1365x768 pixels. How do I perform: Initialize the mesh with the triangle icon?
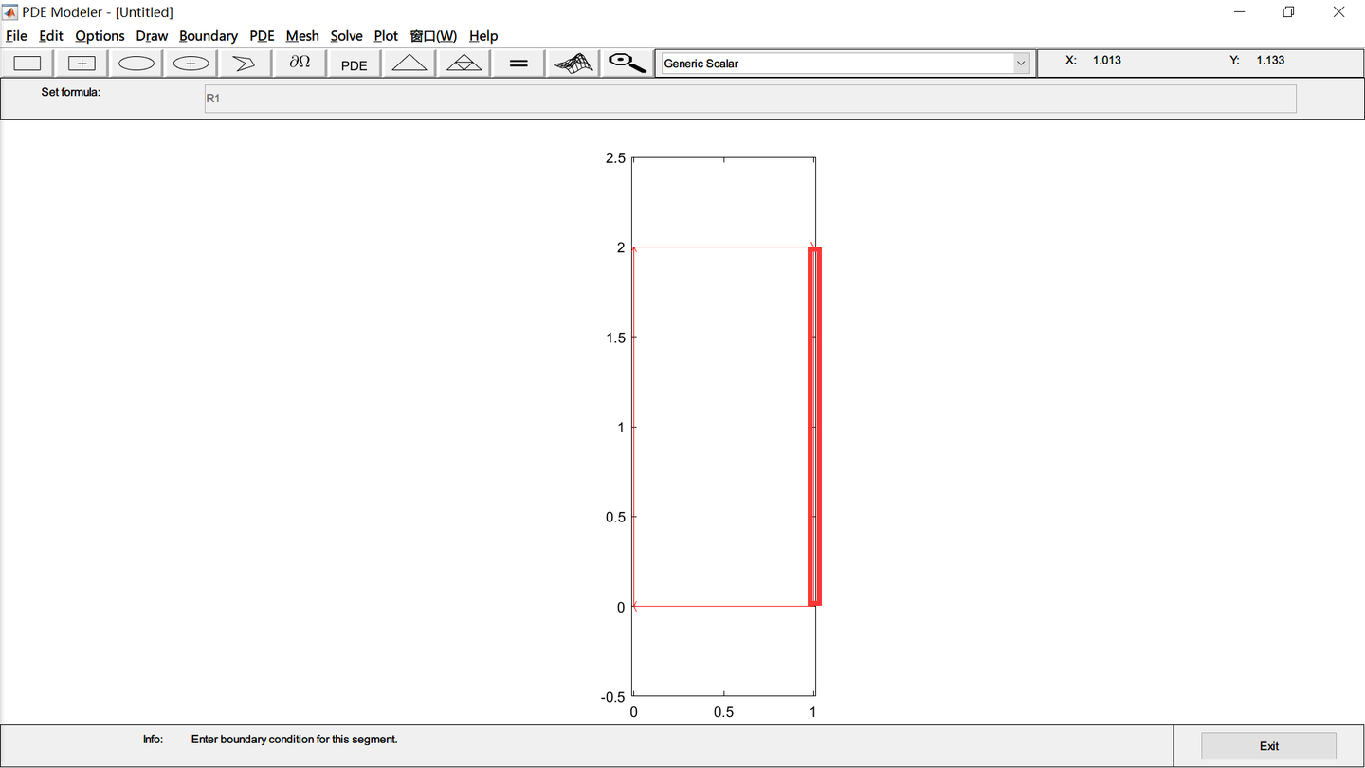point(408,63)
